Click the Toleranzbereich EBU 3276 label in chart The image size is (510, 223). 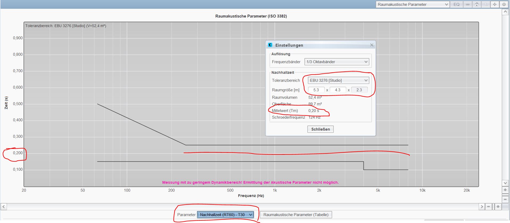[x=66, y=26]
